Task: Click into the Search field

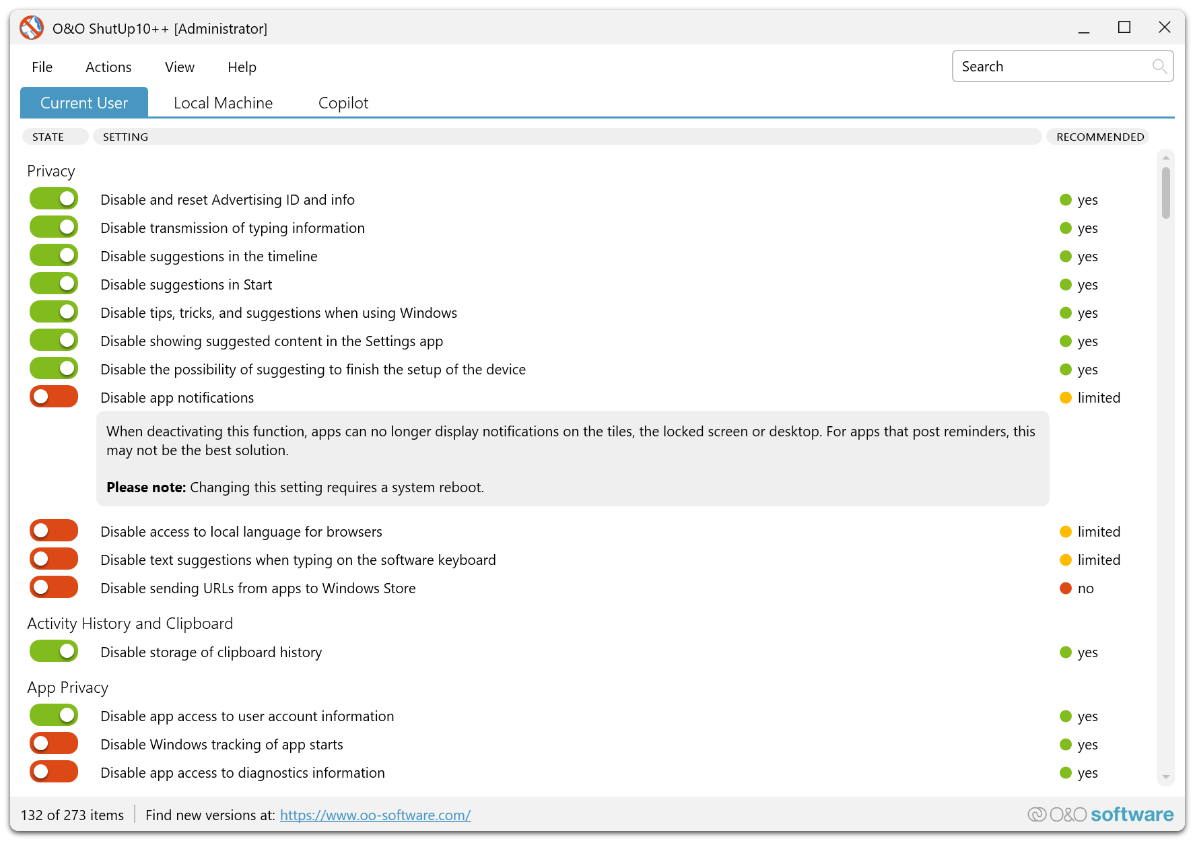Action: [1050, 66]
